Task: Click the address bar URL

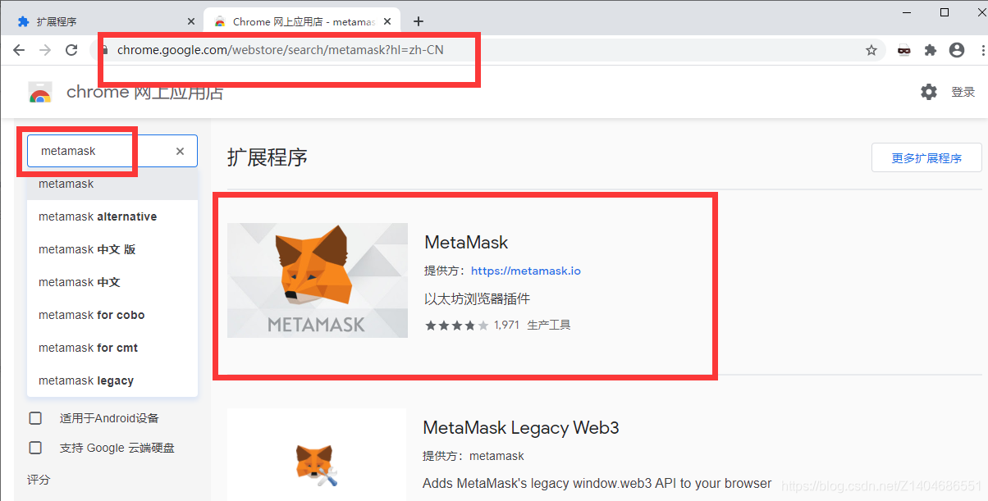Action: tap(281, 50)
